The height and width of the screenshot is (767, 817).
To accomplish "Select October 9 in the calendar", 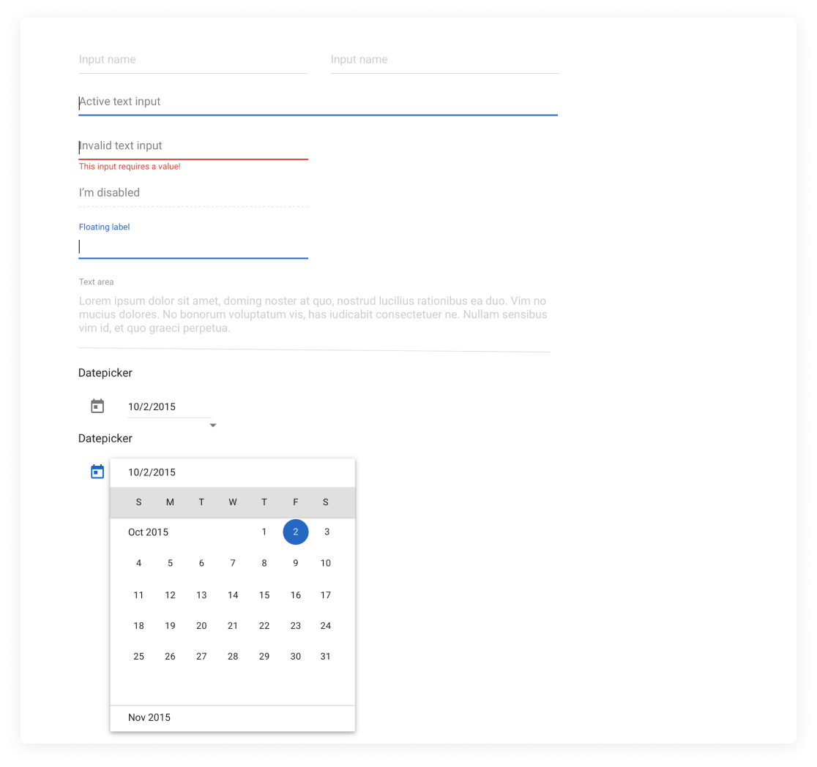I will pyautogui.click(x=296, y=563).
